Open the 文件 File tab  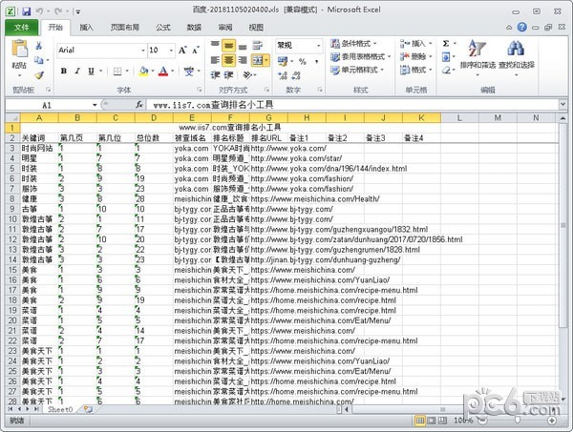coord(22,28)
